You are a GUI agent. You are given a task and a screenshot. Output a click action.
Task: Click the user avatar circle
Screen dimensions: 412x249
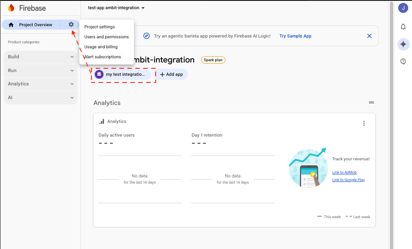(x=403, y=7)
